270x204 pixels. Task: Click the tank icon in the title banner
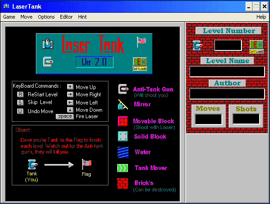48,44
